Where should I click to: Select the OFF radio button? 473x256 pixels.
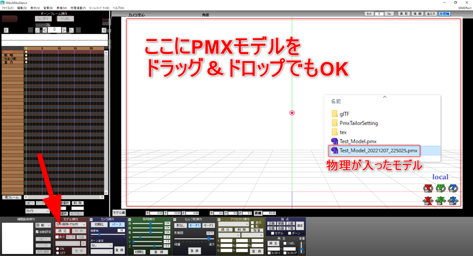pos(57,253)
